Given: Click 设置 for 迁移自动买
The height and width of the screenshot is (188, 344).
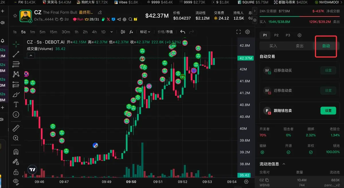Looking at the screenshot, I should [328, 70].
